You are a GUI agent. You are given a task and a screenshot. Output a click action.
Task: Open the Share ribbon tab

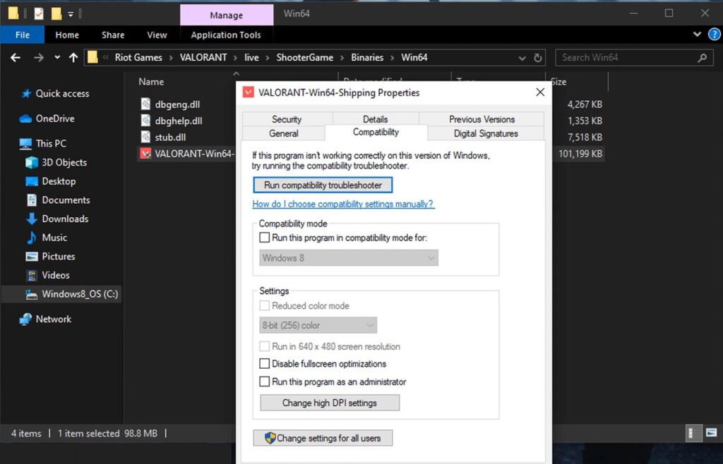click(x=113, y=35)
